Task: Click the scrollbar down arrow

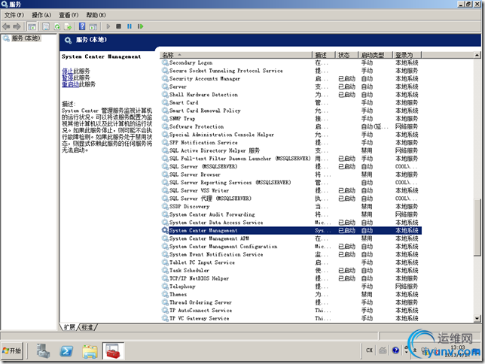Action: pos(477,318)
